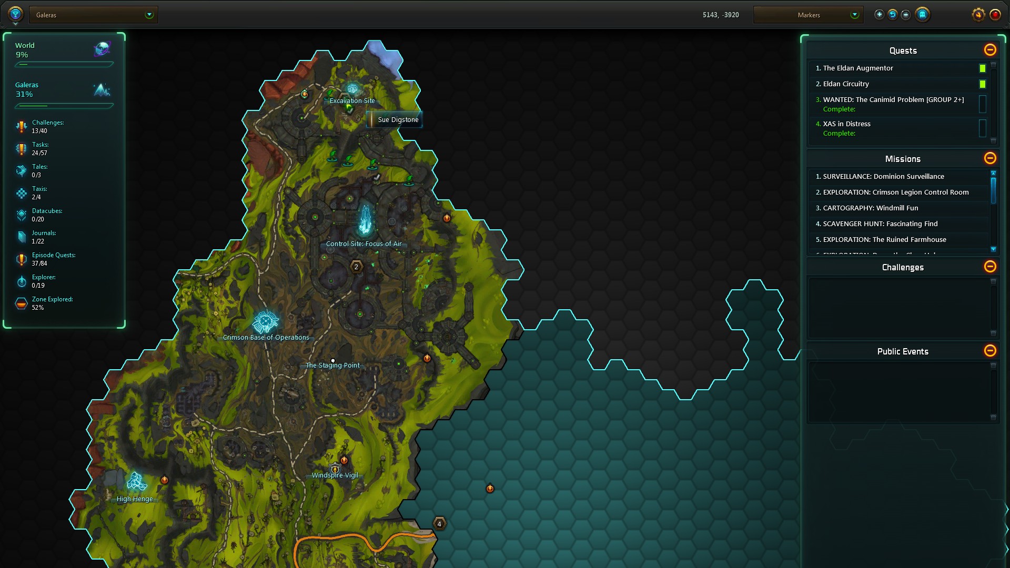The image size is (1010, 568).
Task: Click the Explorer 0/19 icon
Action: coord(21,281)
